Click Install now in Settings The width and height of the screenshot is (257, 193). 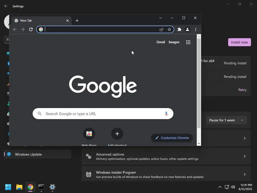(239, 42)
